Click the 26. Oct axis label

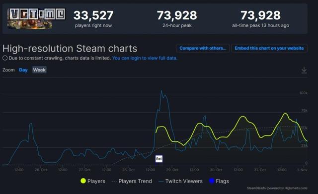coord(41,170)
